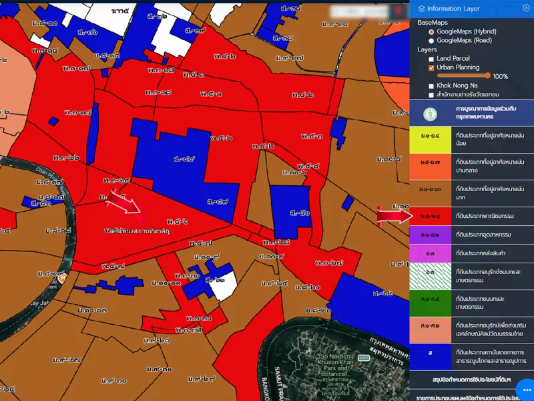Image resolution: width=534 pixels, height=401 pixels.
Task: Select GoogleMaps (Hybrid) basemap
Action: [x=431, y=31]
